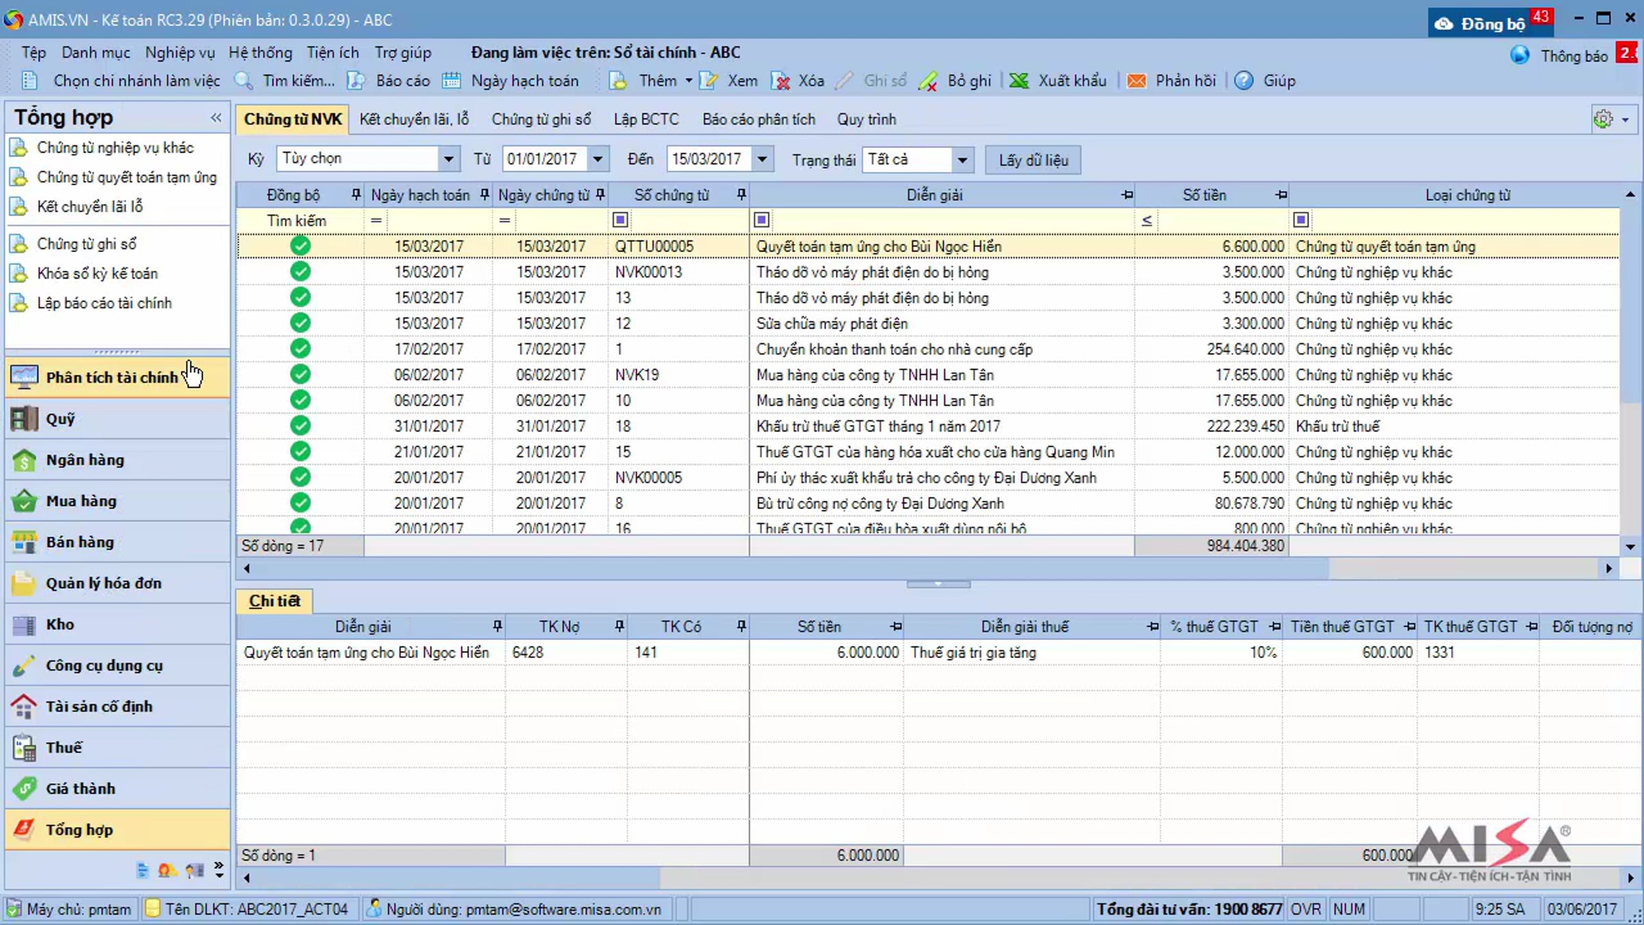The image size is (1644, 925).
Task: Open the Từ date picker dropdown
Action: pos(598,159)
